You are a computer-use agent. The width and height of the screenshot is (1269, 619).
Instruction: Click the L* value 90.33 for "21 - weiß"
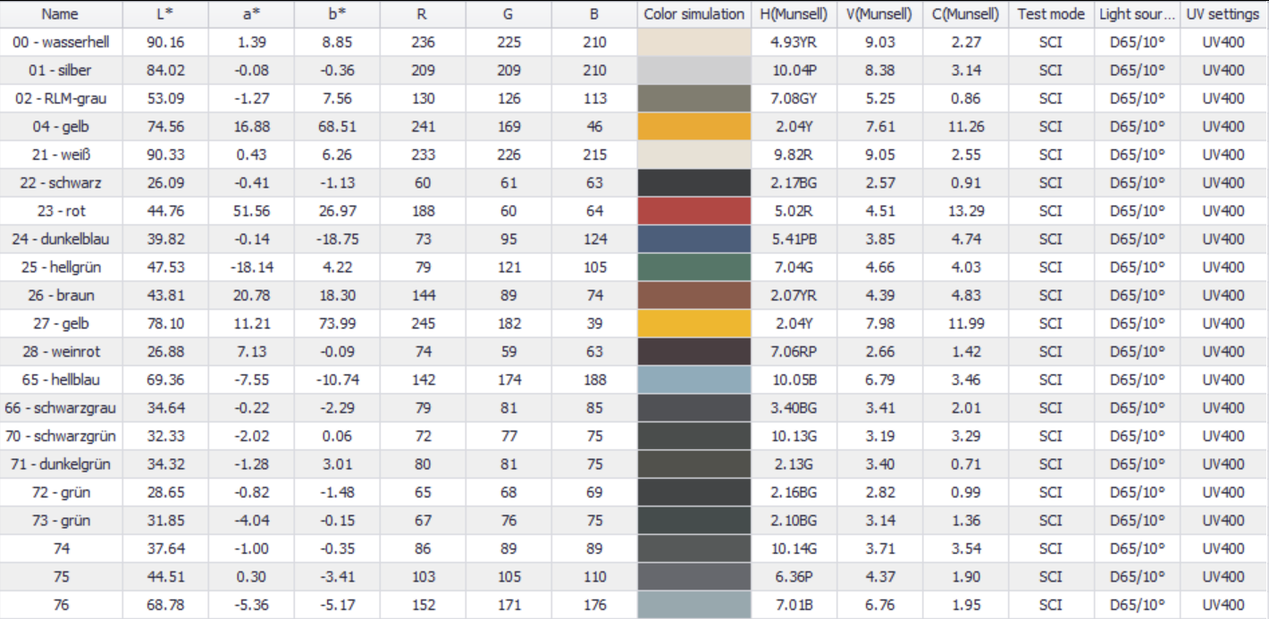click(x=164, y=155)
